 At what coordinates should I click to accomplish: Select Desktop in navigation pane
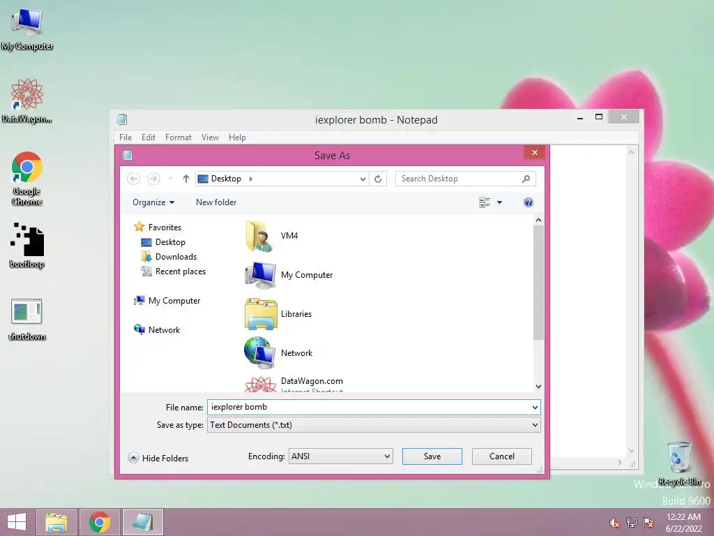pyautogui.click(x=163, y=242)
